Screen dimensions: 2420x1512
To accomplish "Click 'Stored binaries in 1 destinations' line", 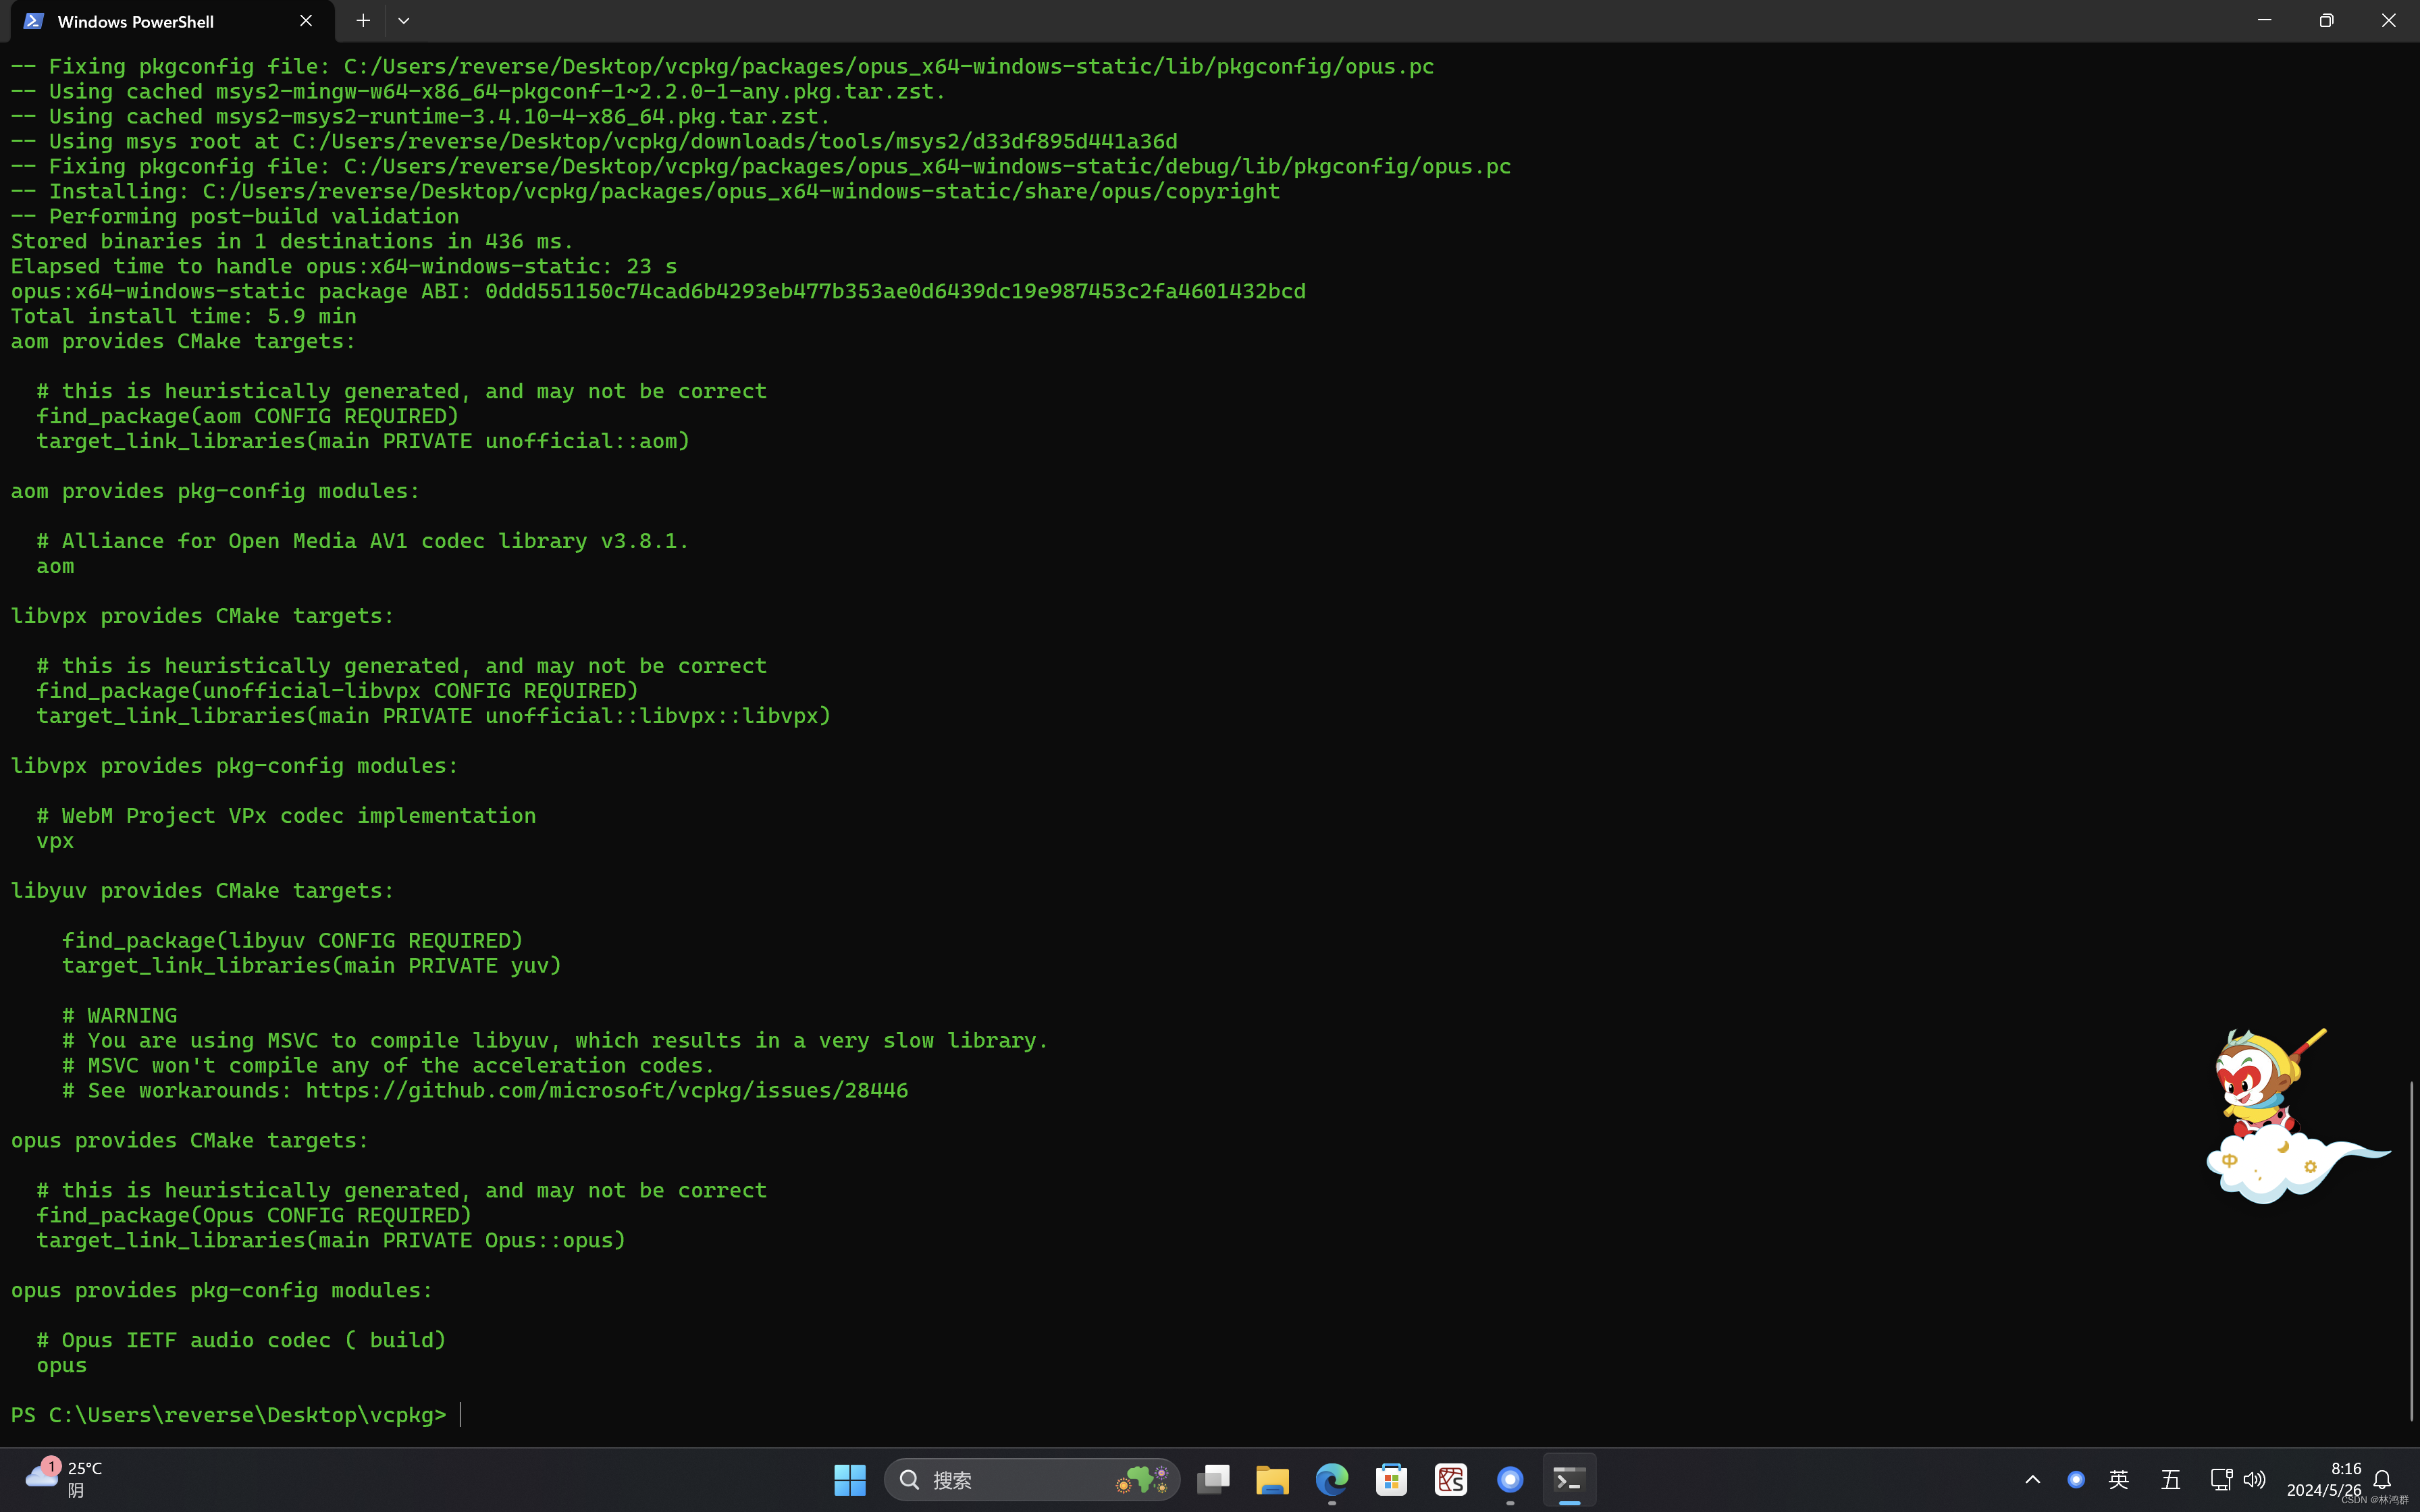I will click(292, 241).
